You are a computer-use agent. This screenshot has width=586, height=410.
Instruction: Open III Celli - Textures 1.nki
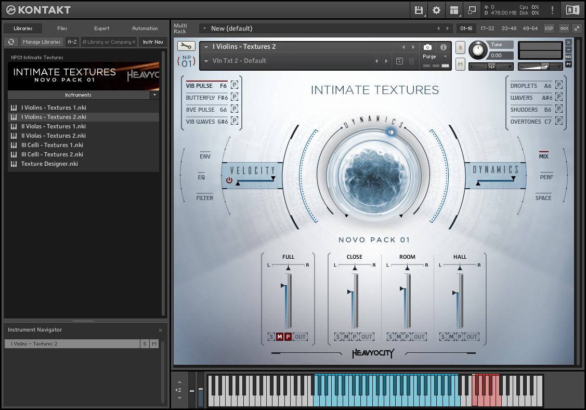pos(52,145)
